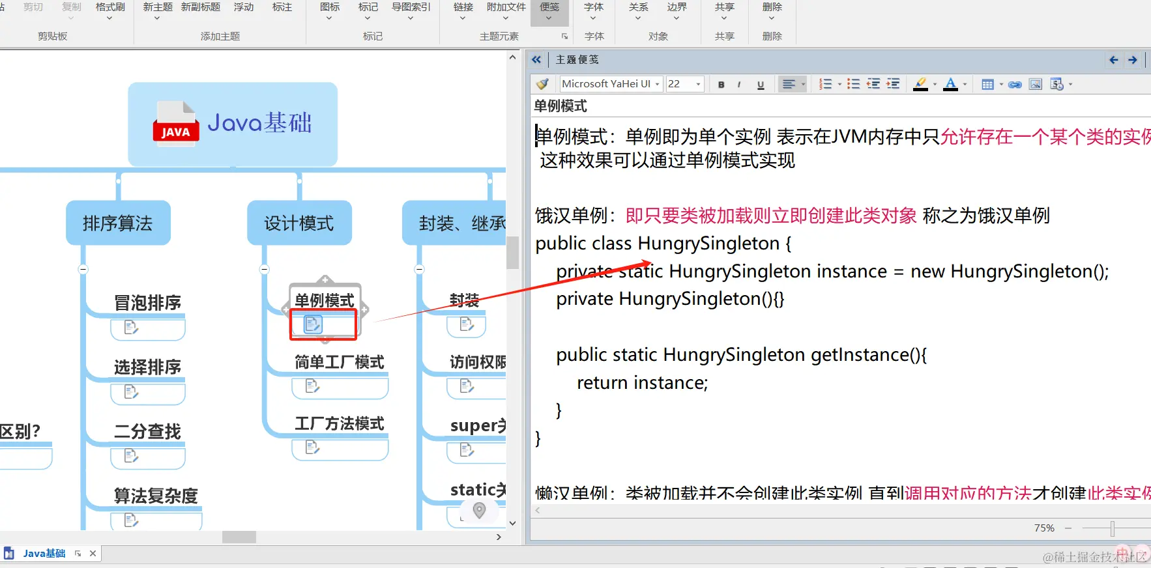Collapse the 设计模式 branch toggle
The height and width of the screenshot is (568, 1151).
click(x=264, y=269)
